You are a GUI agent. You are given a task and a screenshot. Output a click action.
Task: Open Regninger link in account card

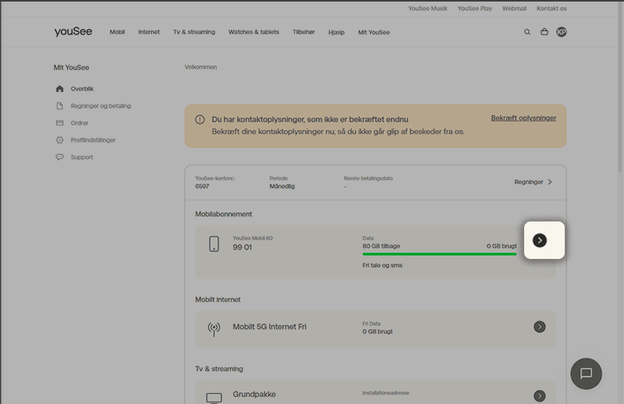pyautogui.click(x=534, y=182)
